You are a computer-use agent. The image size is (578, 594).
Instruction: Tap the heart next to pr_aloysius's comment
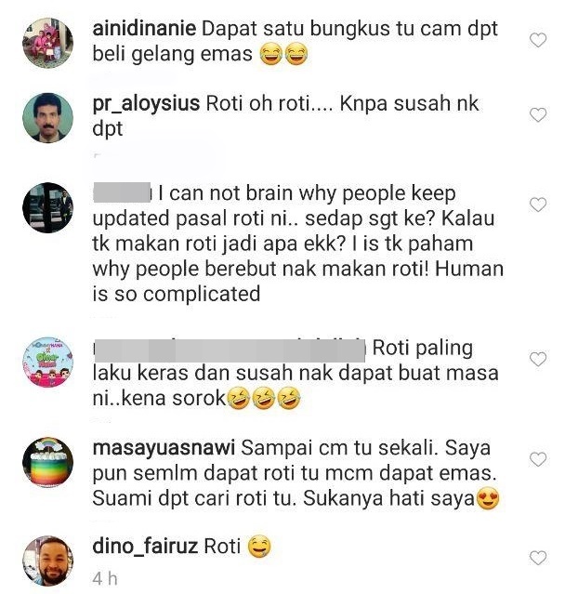tap(537, 114)
